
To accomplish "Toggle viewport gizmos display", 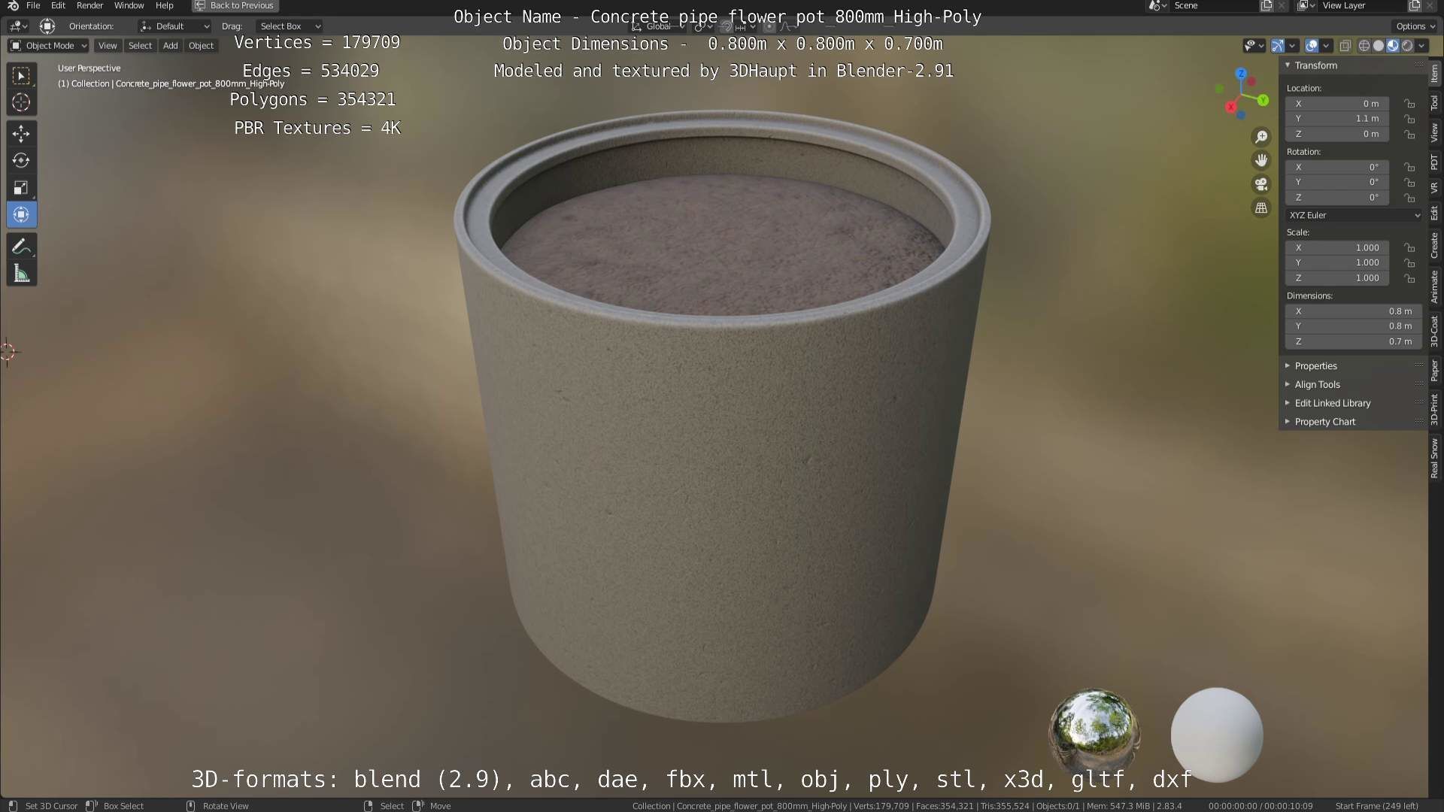I will [x=1278, y=46].
